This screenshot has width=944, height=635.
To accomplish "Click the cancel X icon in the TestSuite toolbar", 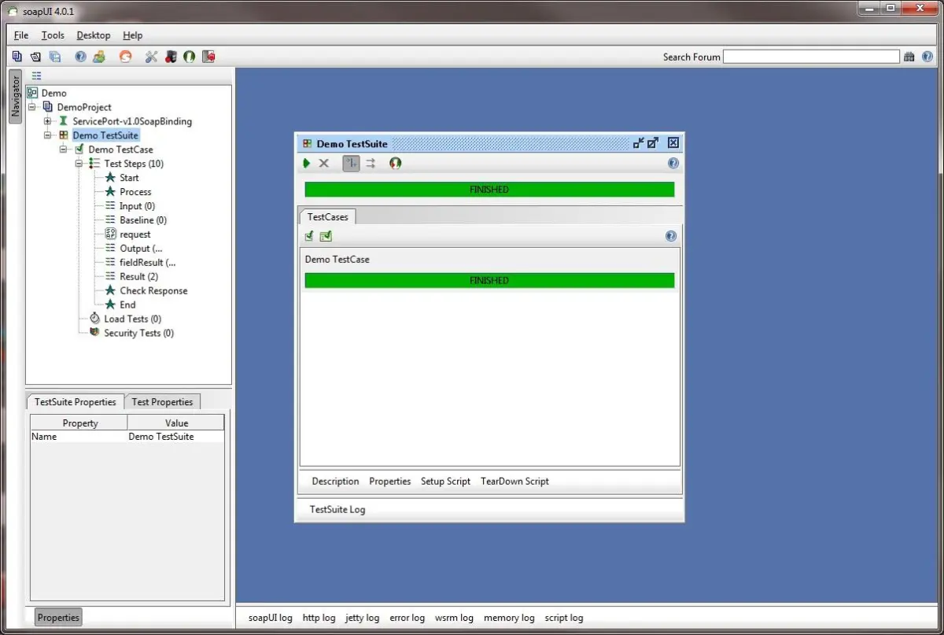I will pyautogui.click(x=323, y=164).
